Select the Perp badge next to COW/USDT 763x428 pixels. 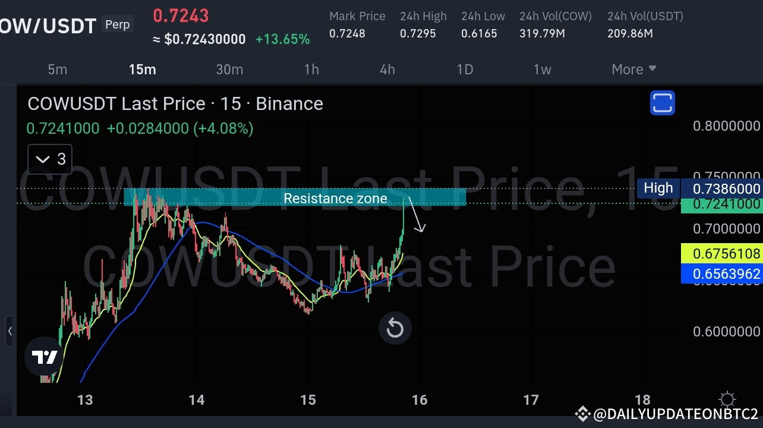click(117, 24)
